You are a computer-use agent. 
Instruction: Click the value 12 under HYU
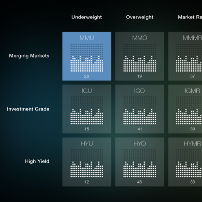pyautogui.click(x=87, y=182)
